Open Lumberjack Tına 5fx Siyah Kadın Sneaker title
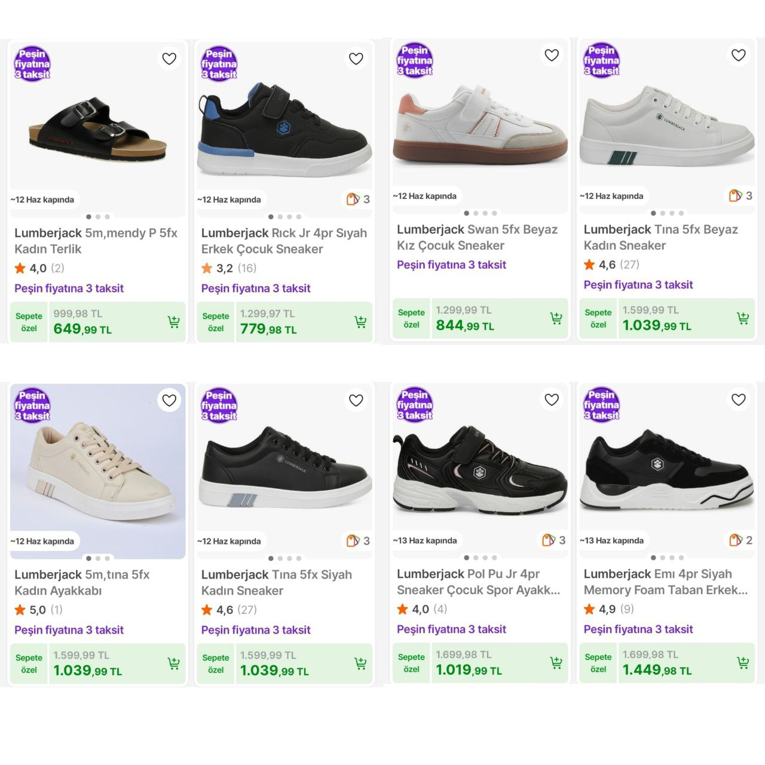 click(276, 583)
